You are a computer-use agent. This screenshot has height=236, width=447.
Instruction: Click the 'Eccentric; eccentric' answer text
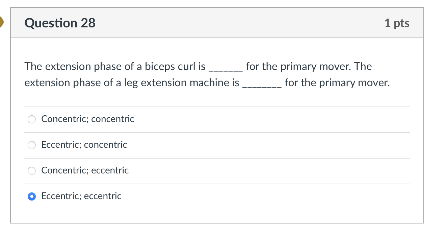(81, 196)
